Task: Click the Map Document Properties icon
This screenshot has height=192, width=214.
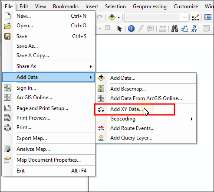Action: tap(7, 160)
